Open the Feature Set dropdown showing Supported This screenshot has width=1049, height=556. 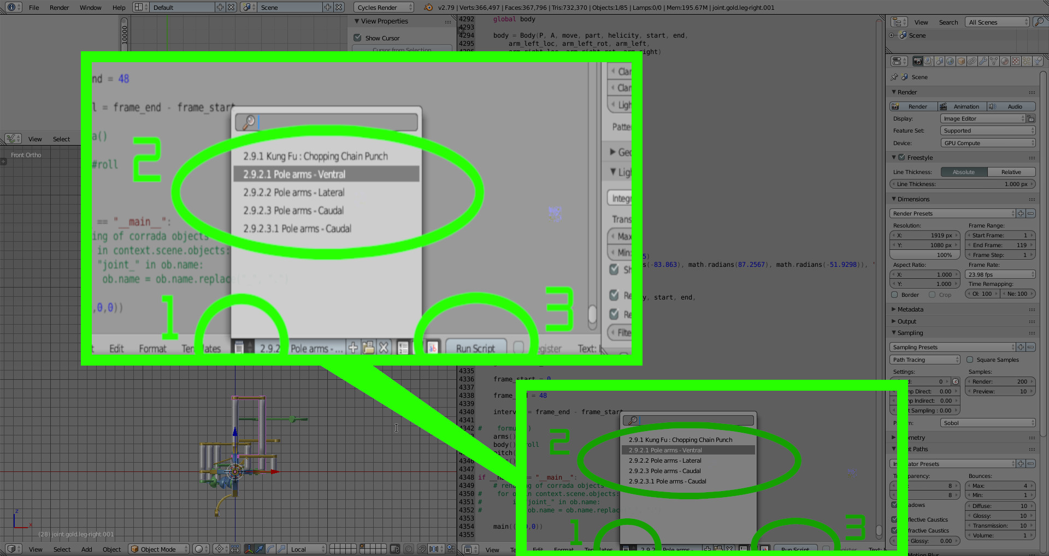[987, 130]
